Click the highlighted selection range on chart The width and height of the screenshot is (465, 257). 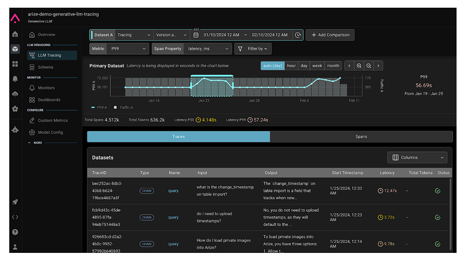(x=212, y=86)
